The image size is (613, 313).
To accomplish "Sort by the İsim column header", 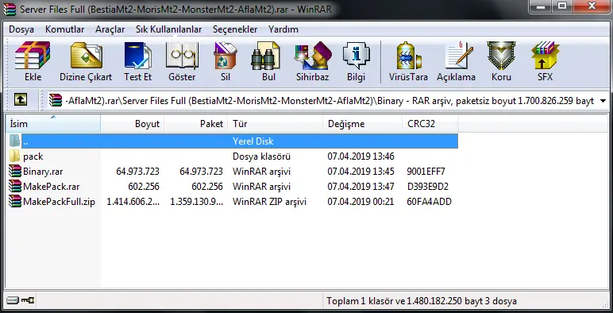I will coord(53,124).
